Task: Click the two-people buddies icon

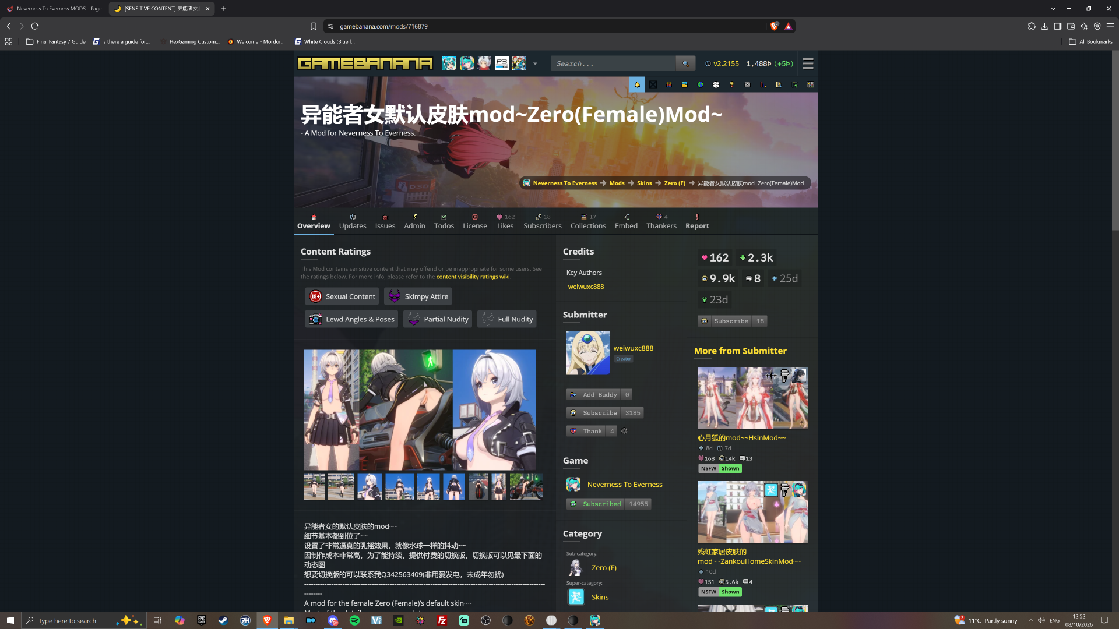Action: click(668, 84)
